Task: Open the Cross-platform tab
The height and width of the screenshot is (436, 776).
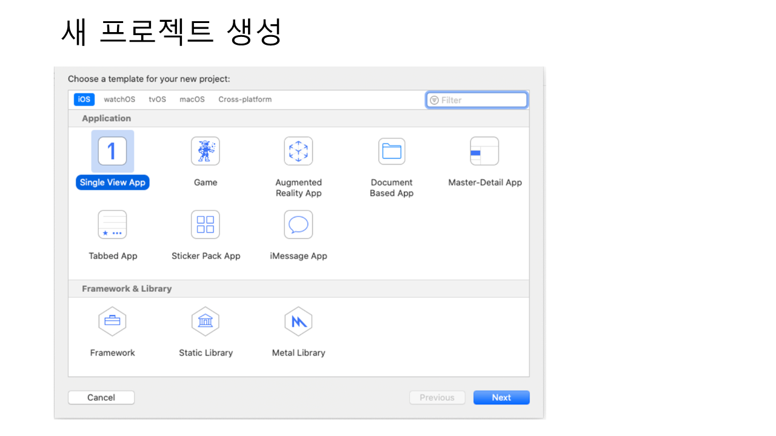Action: [245, 99]
